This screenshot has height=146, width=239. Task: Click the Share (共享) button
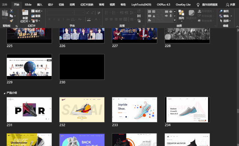(230, 5)
